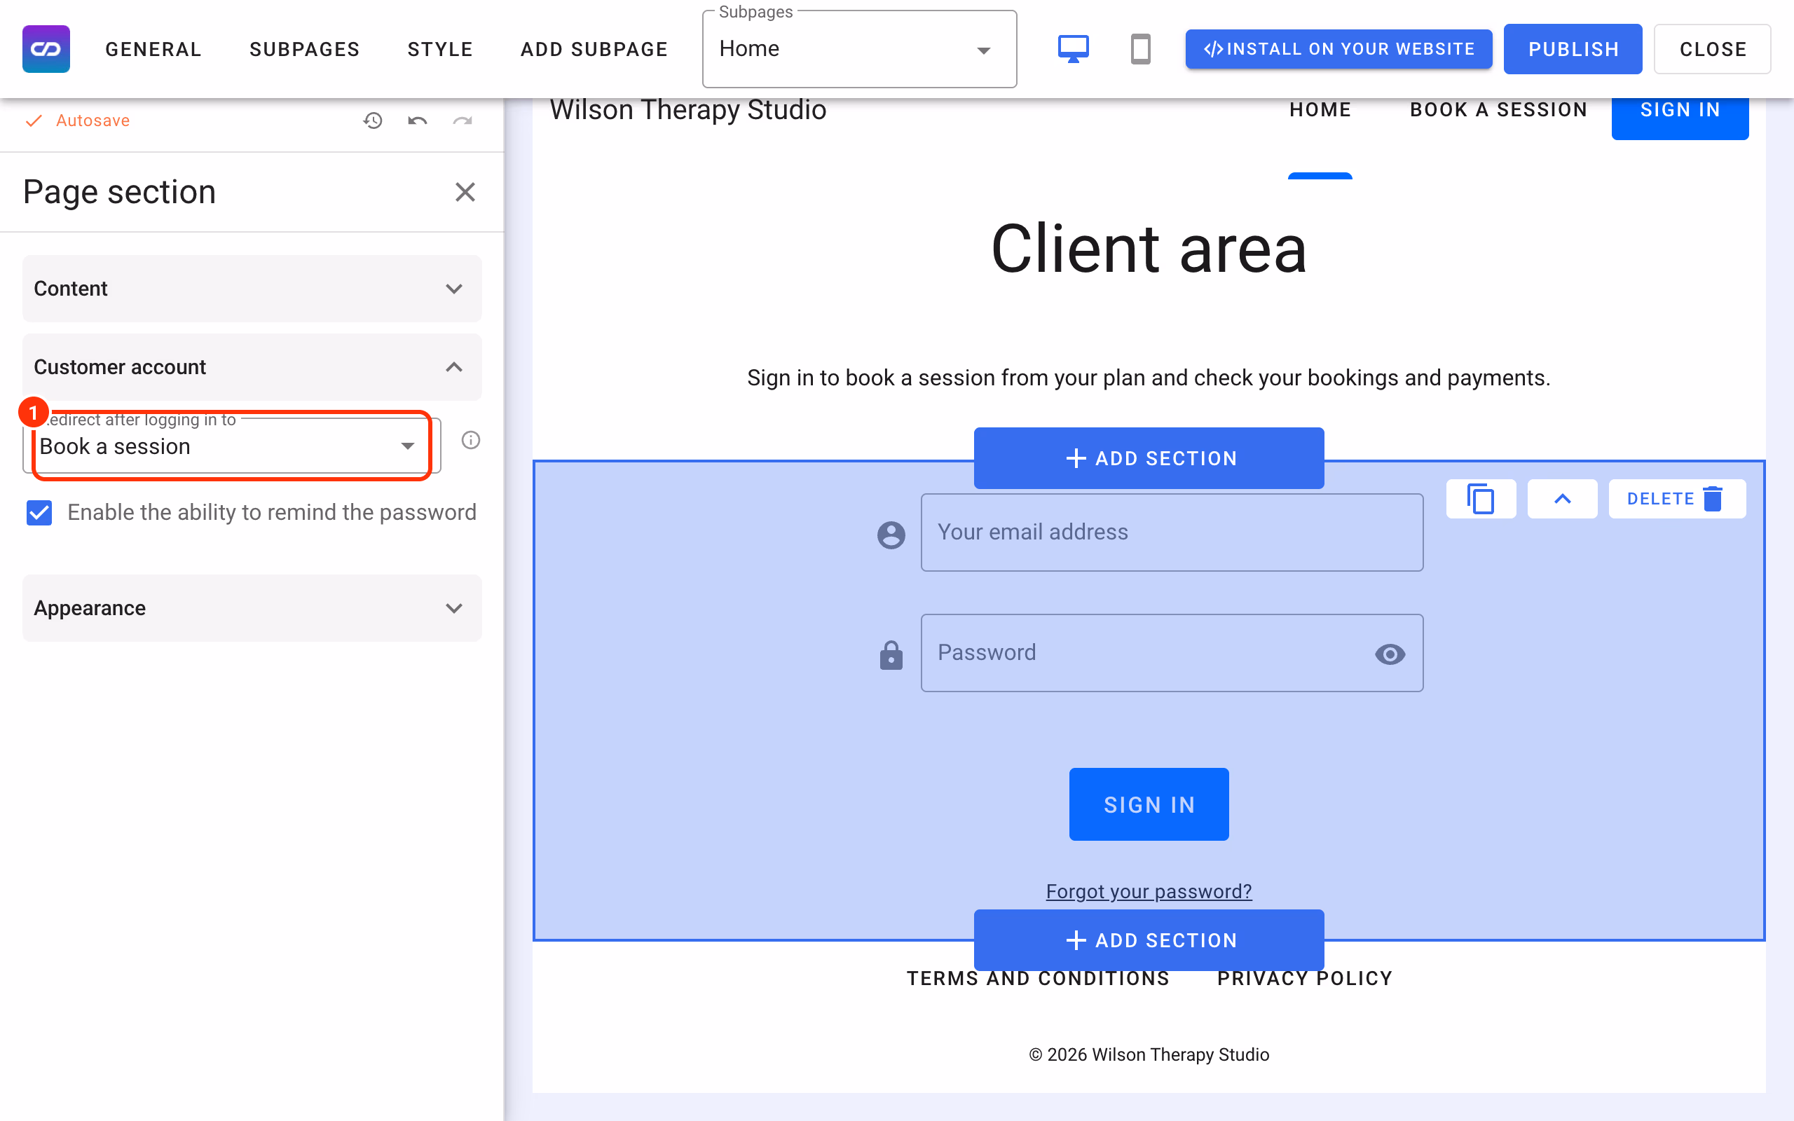
Task: Click the user icon beside the email field
Action: tap(891, 535)
